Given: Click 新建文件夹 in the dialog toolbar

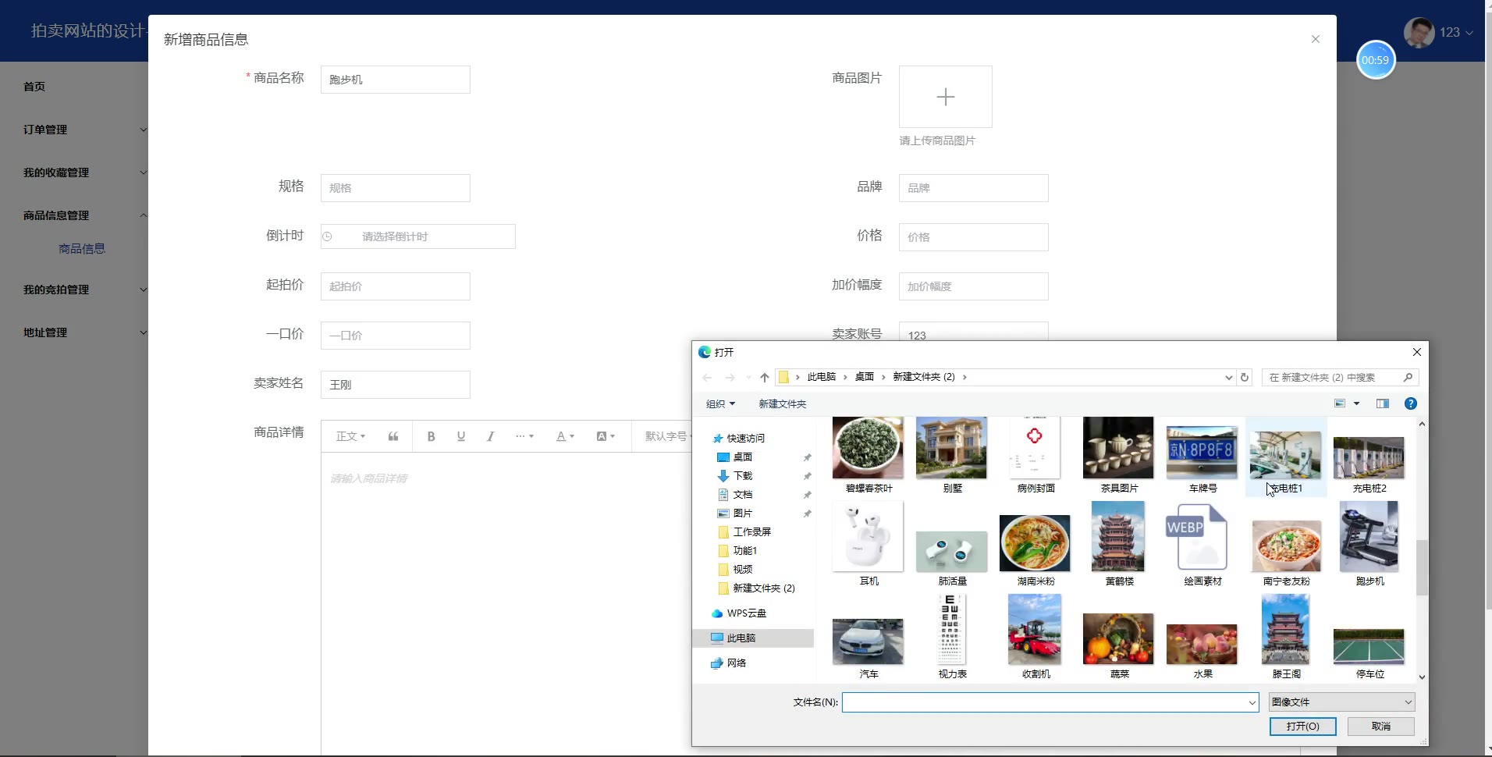Looking at the screenshot, I should (x=782, y=403).
